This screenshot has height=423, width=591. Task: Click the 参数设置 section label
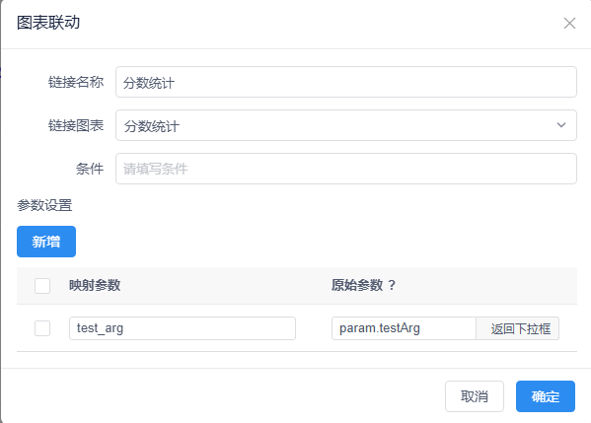click(x=44, y=205)
